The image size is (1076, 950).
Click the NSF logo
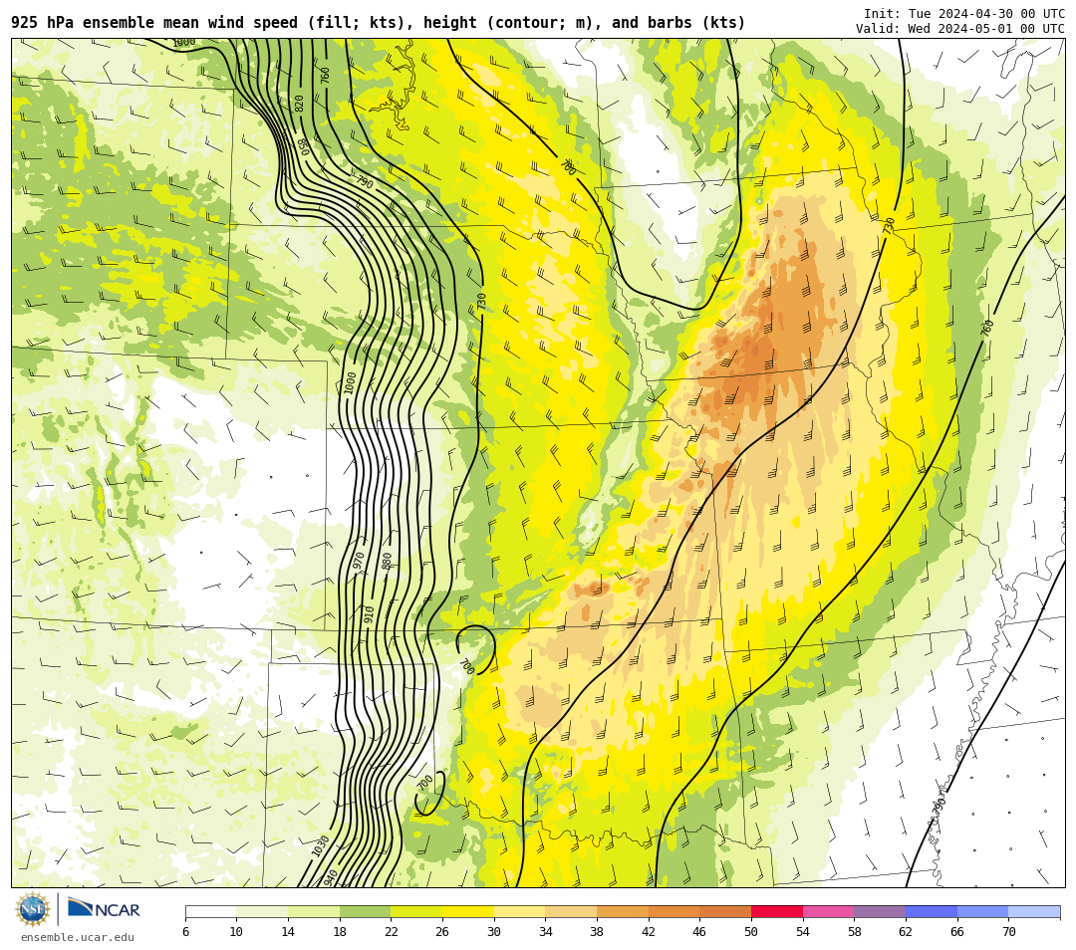tap(33, 909)
